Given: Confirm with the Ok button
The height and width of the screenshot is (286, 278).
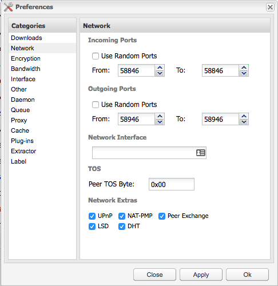Looking at the screenshot, I should click(247, 275).
